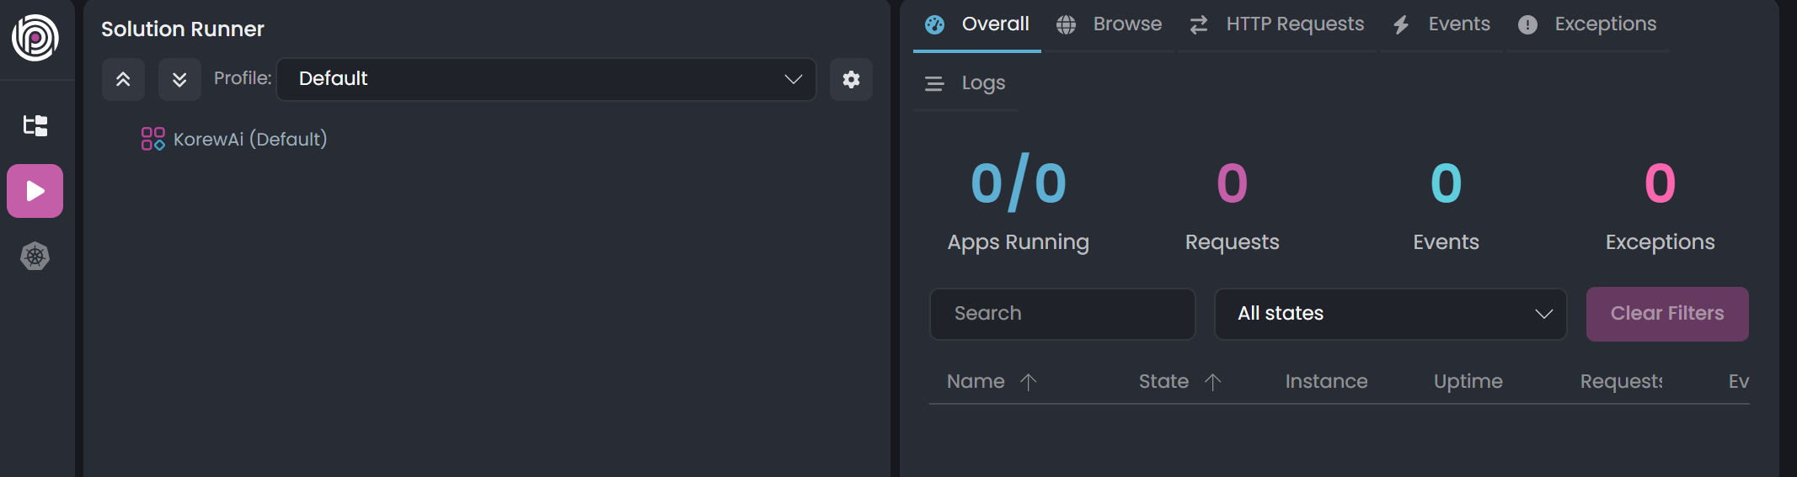Switch to the Browse tab
Viewport: 1797px width, 477px height.
tap(1110, 24)
